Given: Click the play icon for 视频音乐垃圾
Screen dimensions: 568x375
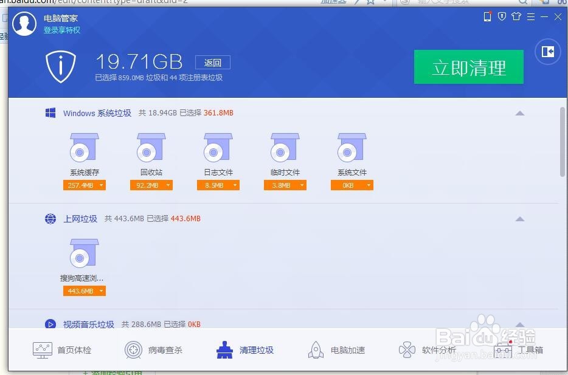Looking at the screenshot, I should (50, 324).
